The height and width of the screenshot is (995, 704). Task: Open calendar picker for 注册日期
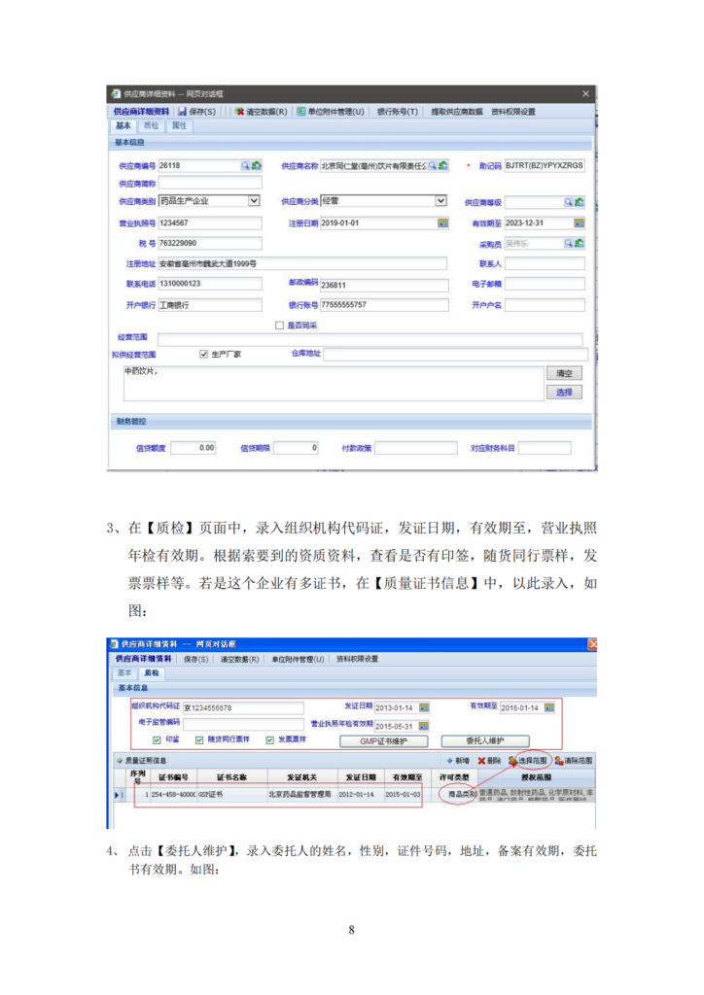point(442,223)
